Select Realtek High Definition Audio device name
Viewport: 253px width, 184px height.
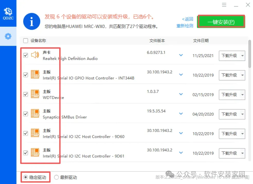(70, 59)
